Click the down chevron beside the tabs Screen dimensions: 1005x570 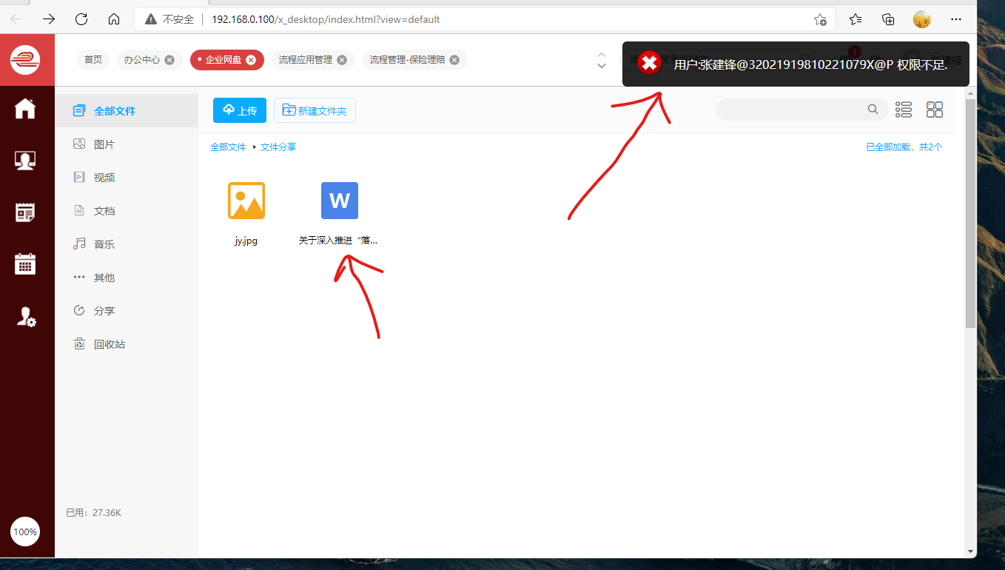tap(602, 66)
